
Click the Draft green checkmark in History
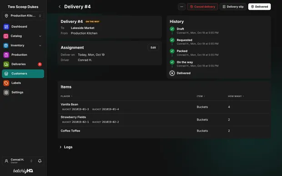click(172, 29)
